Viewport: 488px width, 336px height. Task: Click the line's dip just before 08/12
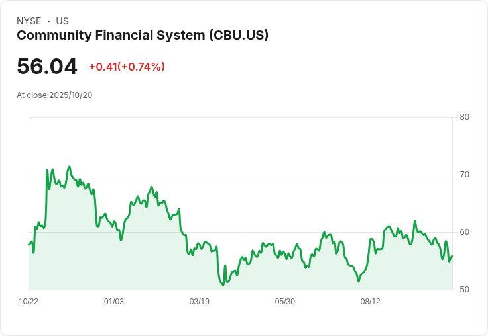pos(359,281)
